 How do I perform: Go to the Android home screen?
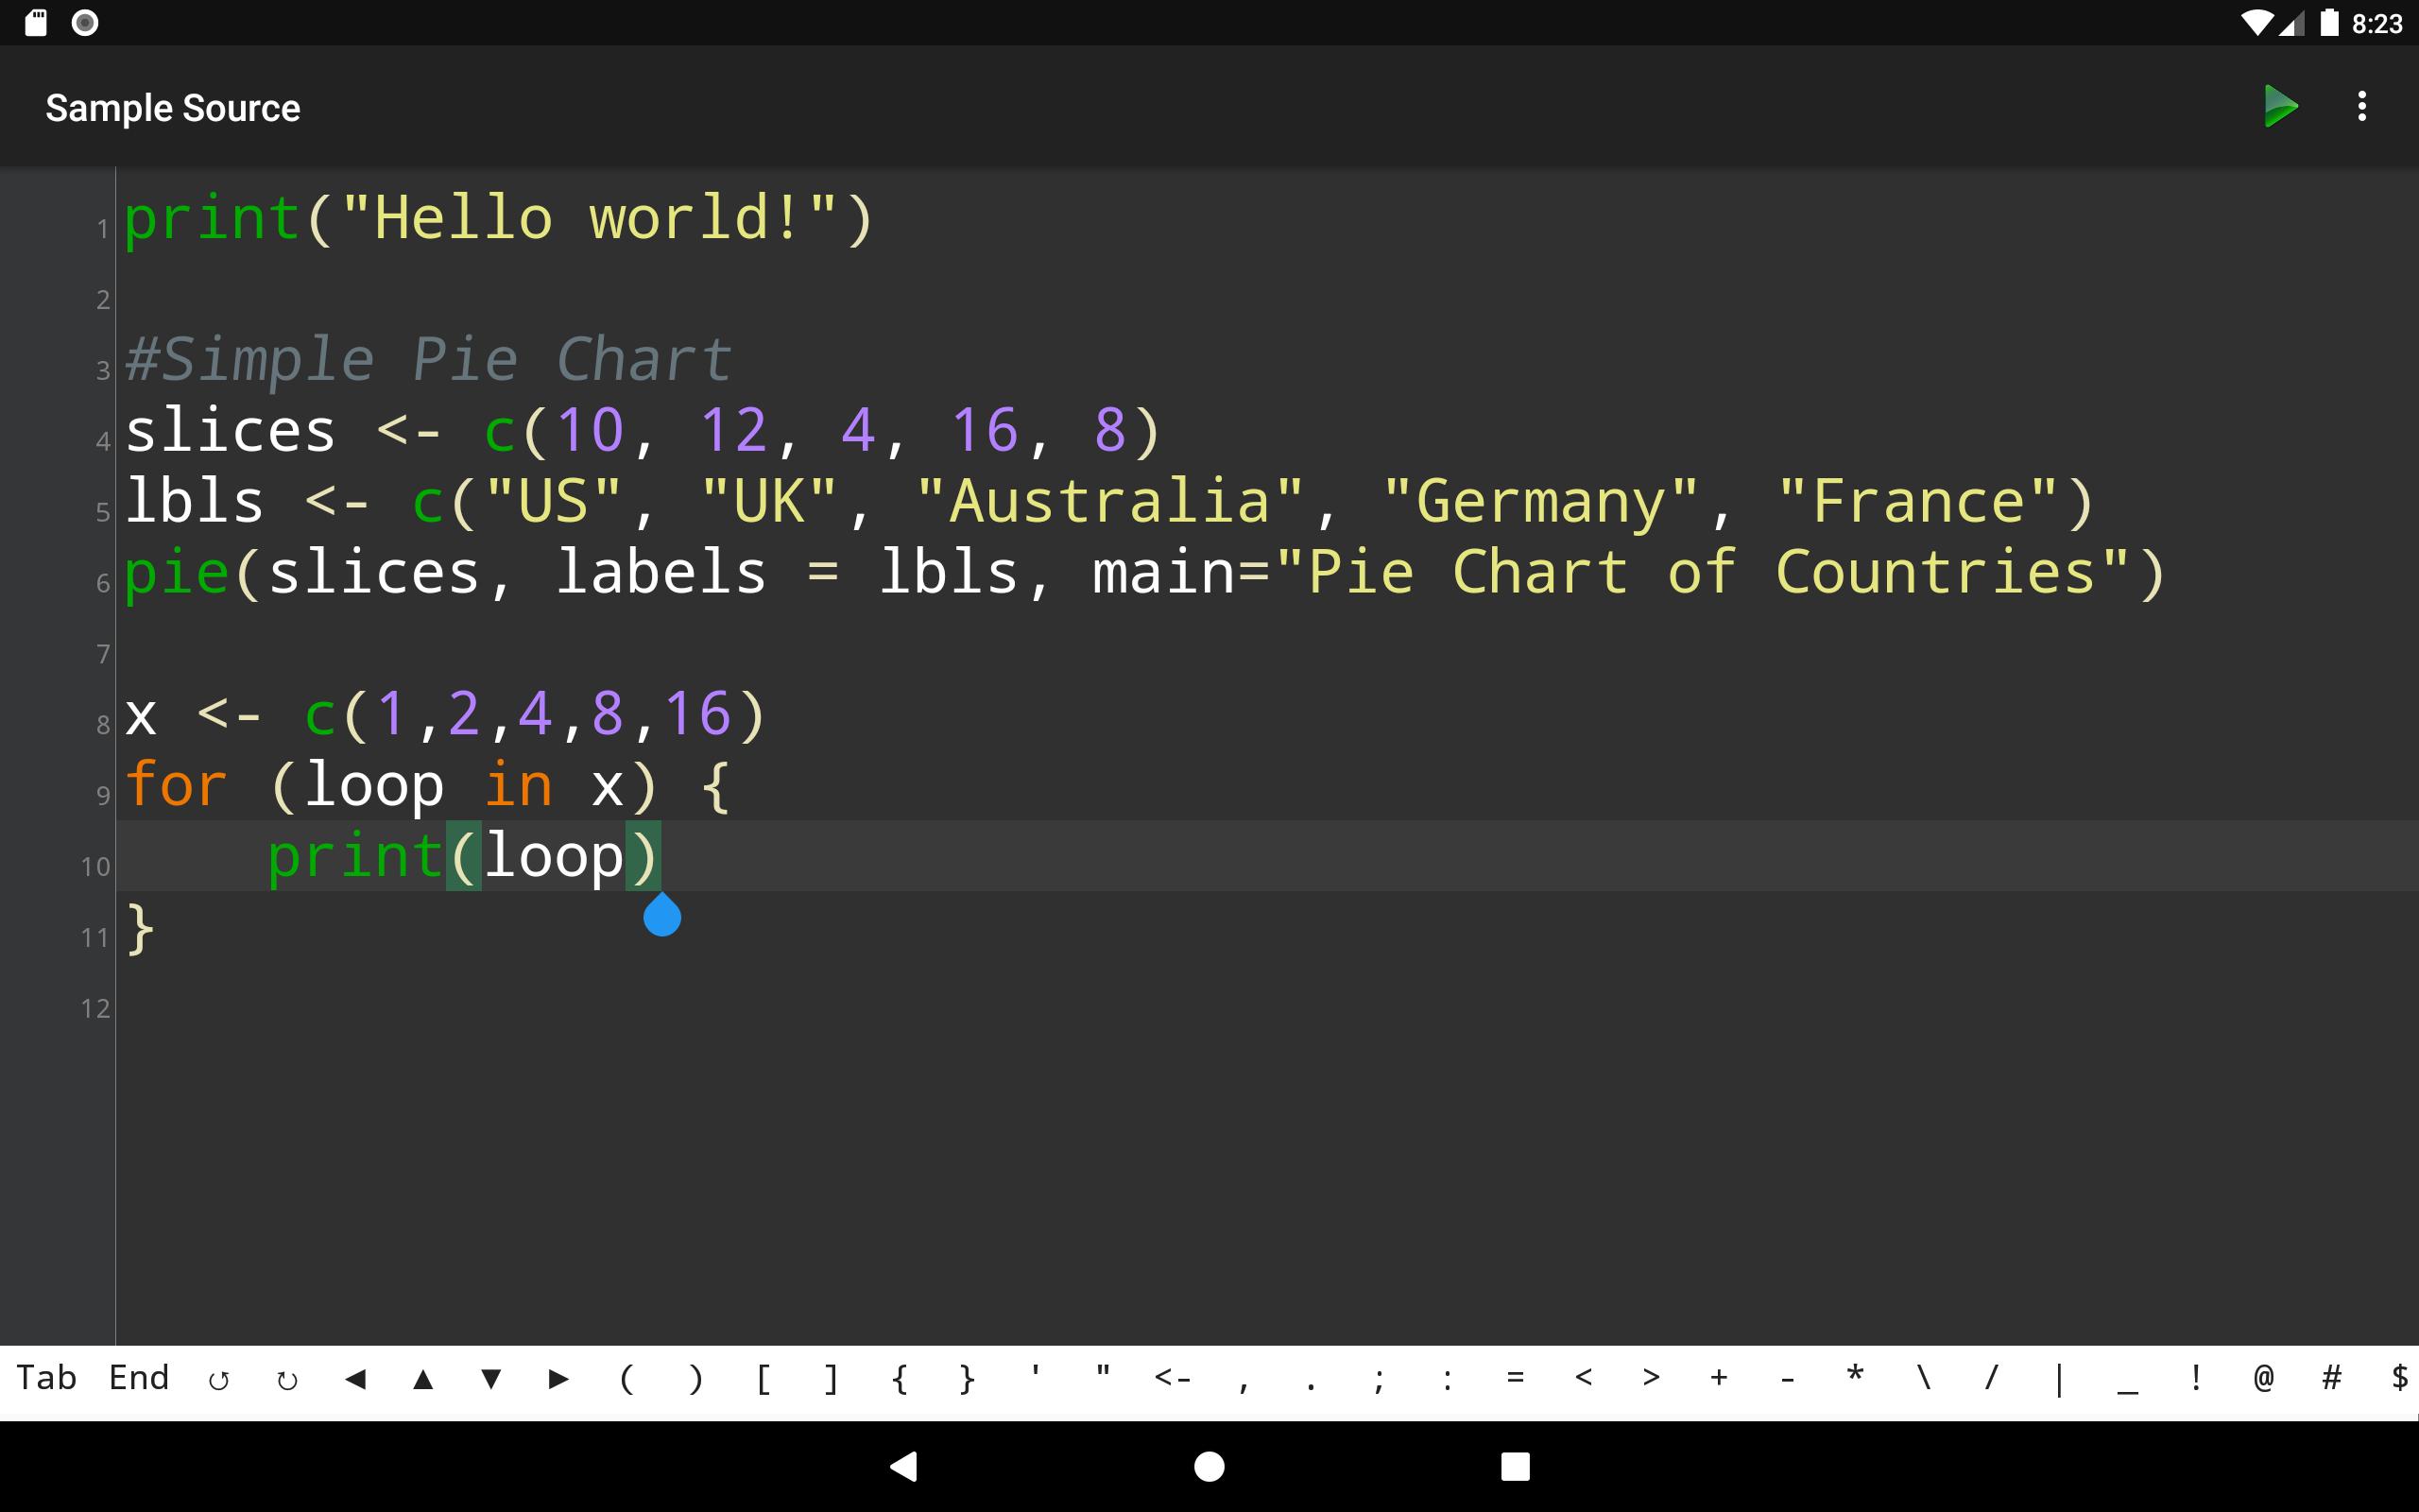pos(1209,1466)
